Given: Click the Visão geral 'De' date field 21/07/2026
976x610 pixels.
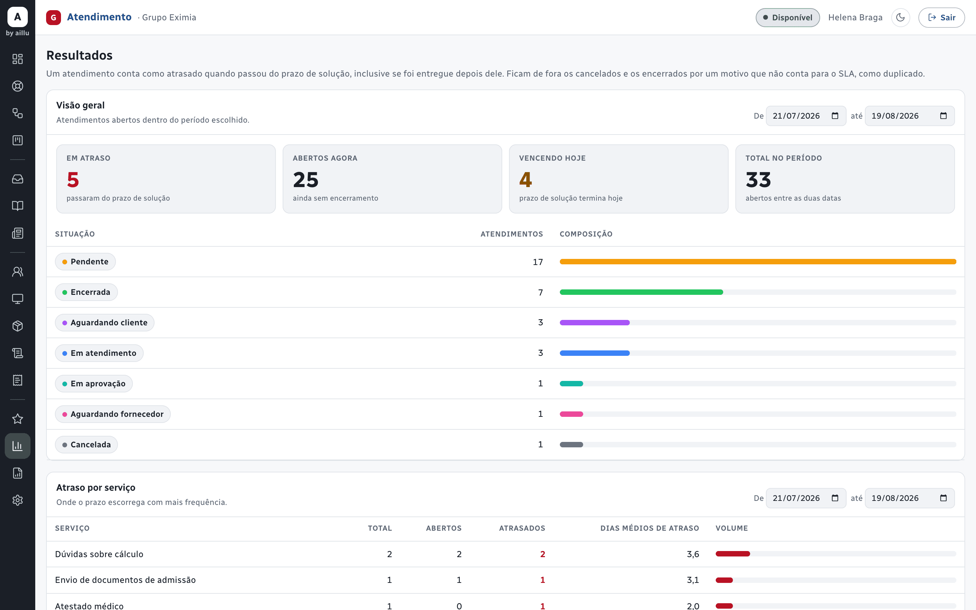Looking at the screenshot, I should [x=806, y=116].
